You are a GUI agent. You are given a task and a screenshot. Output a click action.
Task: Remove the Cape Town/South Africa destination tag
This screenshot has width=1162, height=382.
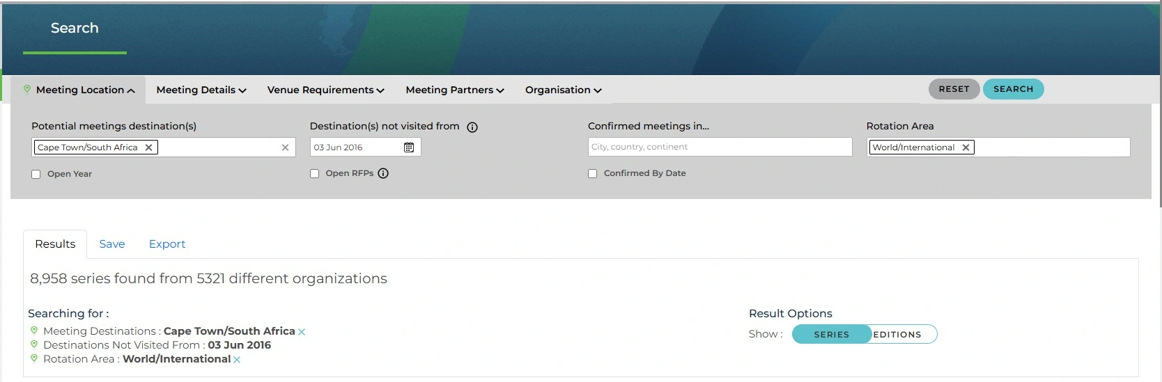148,148
